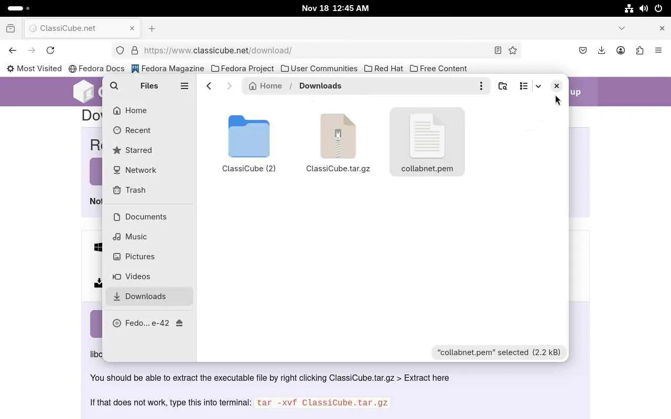The width and height of the screenshot is (671, 419).
Task: Open Music in the Files sidebar
Action: tap(149, 237)
